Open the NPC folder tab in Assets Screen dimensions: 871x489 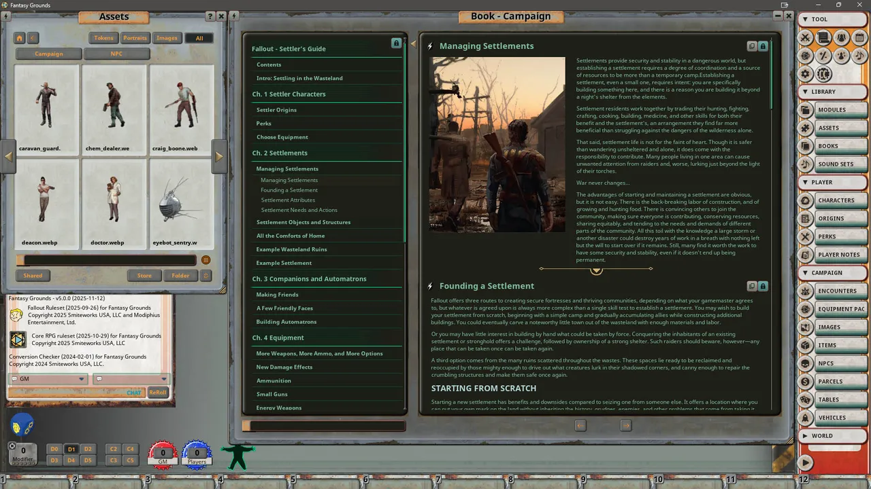click(117, 54)
